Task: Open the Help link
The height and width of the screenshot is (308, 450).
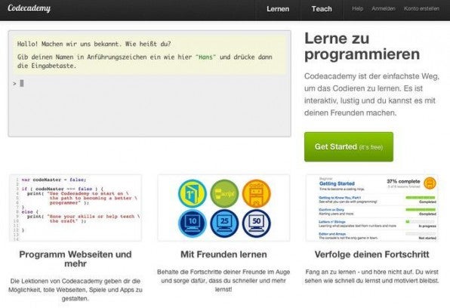Action: [x=358, y=8]
